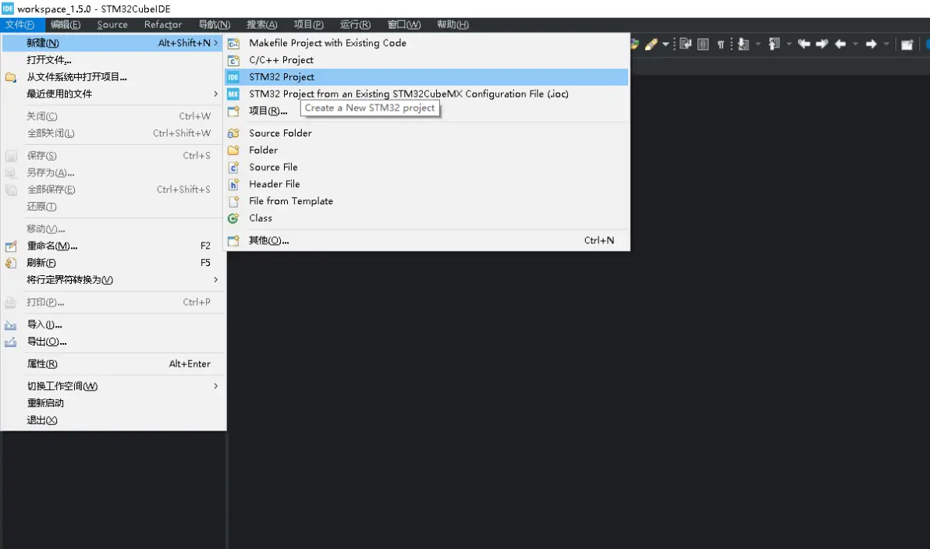Toggle block selection mode icon
This screenshot has width=930, height=549.
click(703, 44)
